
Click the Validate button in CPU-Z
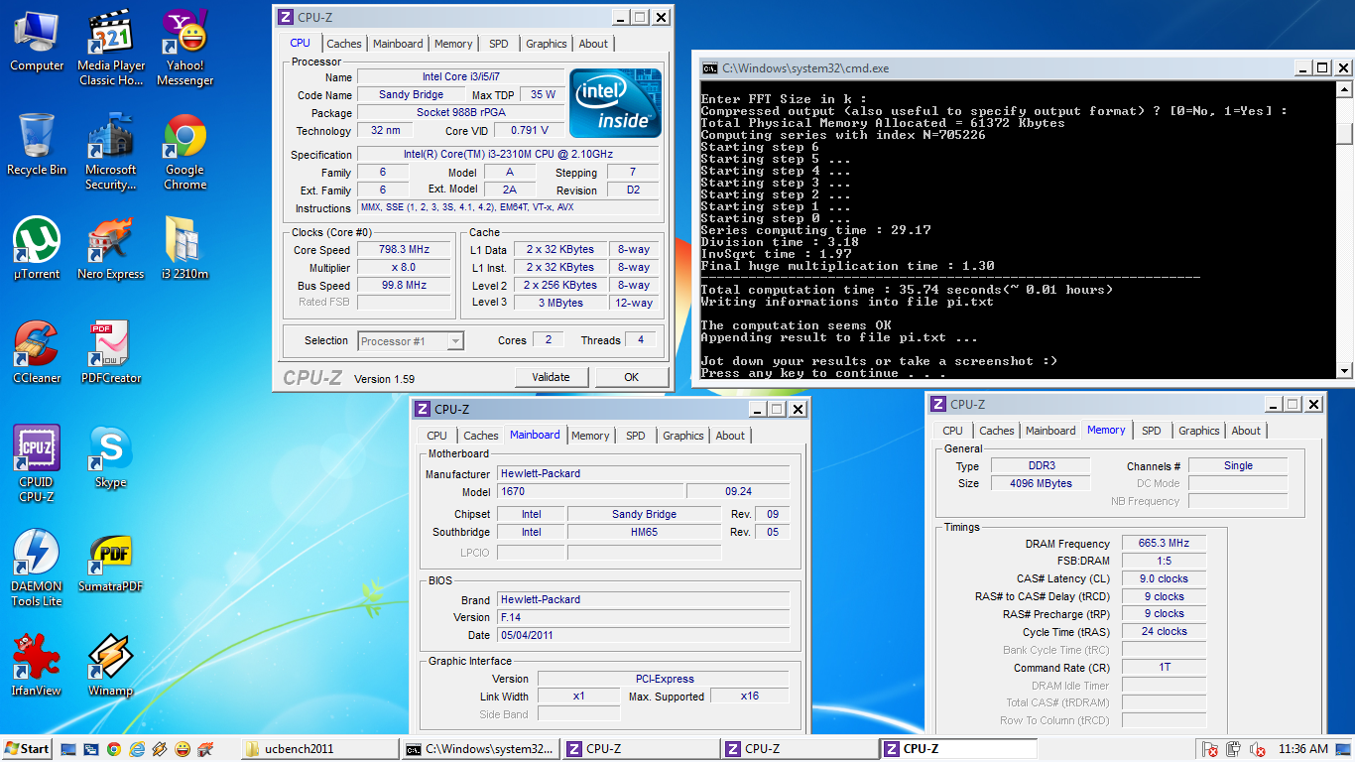(x=552, y=377)
